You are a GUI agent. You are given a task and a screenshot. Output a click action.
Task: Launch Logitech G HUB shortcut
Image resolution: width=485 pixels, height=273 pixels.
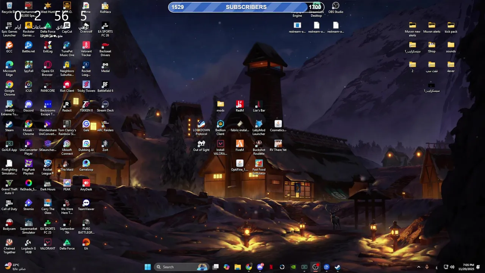28,246
